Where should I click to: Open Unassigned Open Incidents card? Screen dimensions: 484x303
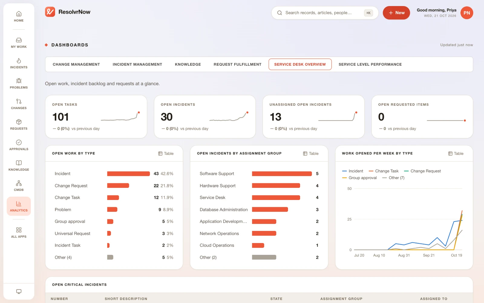point(314,117)
